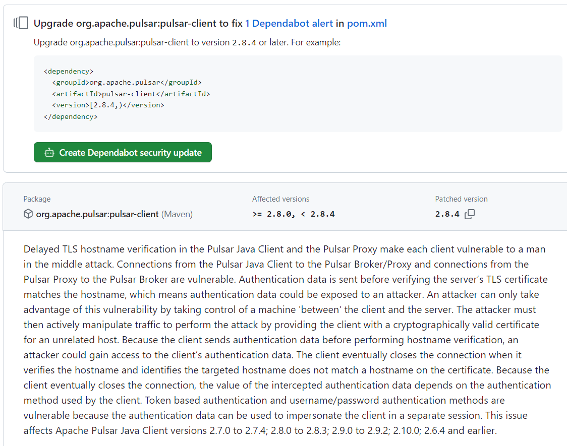Image resolution: width=567 pixels, height=446 pixels.
Task: Click the copy icon beside patched version 2.8.4
Action: (x=469, y=214)
